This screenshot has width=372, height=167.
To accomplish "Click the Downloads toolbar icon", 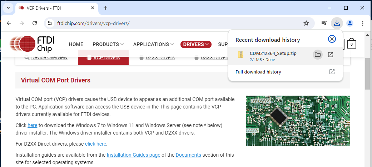I will [x=337, y=23].
